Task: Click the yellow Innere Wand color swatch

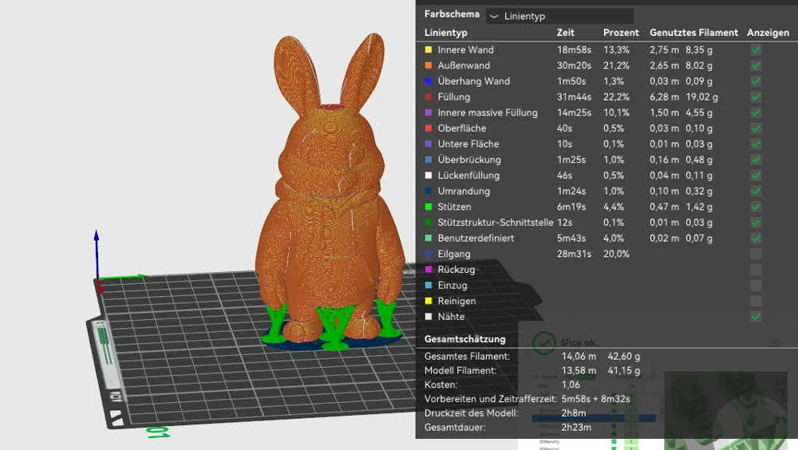Action: pos(429,50)
